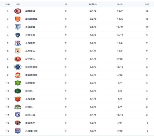Click the 深圳新鹏城 circular badge

coord(18,67)
